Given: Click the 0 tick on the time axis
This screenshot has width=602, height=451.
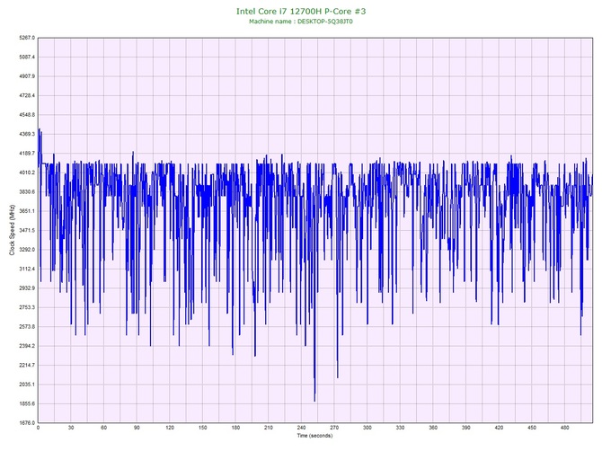Looking at the screenshot, I should pyautogui.click(x=38, y=428).
